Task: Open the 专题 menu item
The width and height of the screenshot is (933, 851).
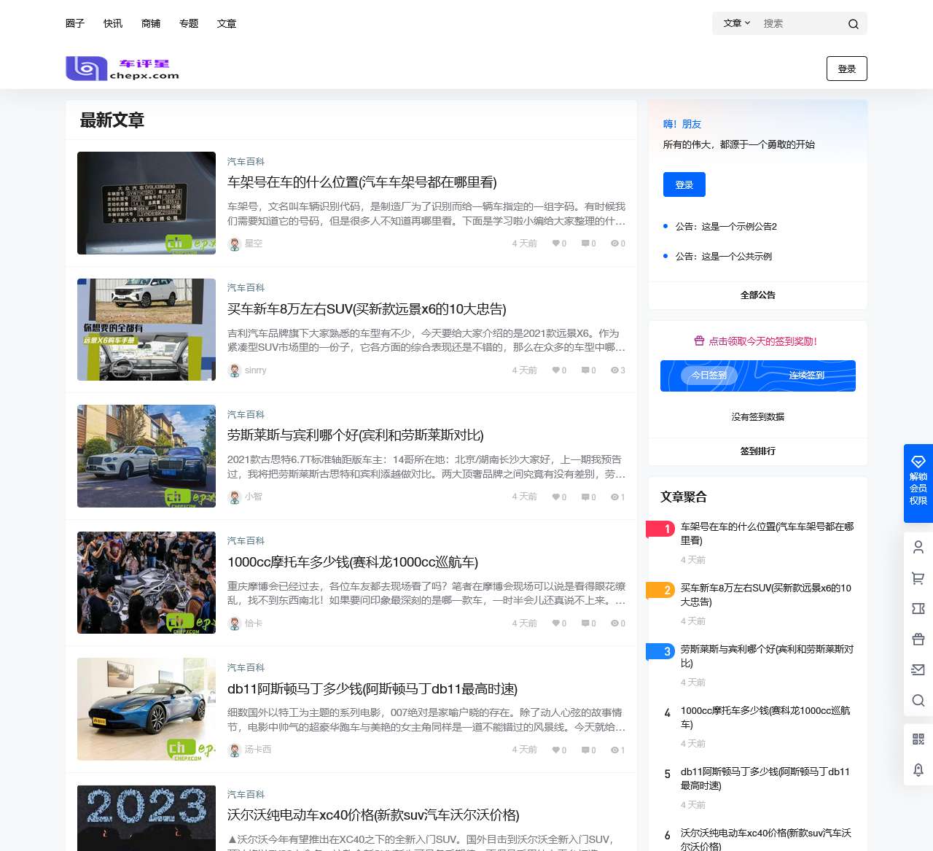Action: (189, 23)
